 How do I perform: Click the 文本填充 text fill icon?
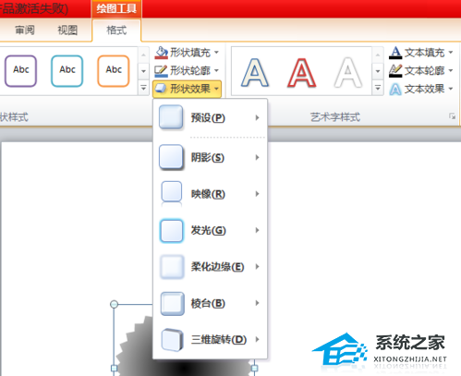click(395, 53)
